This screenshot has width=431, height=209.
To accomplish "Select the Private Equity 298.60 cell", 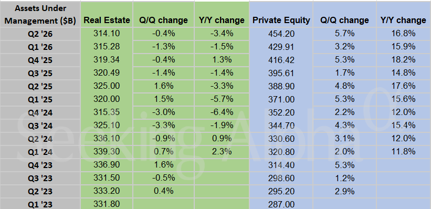I will pos(281,178).
